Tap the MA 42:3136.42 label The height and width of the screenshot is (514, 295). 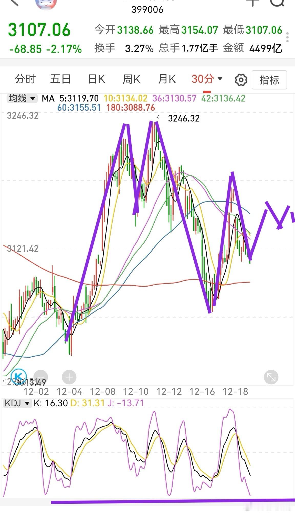pos(223,98)
